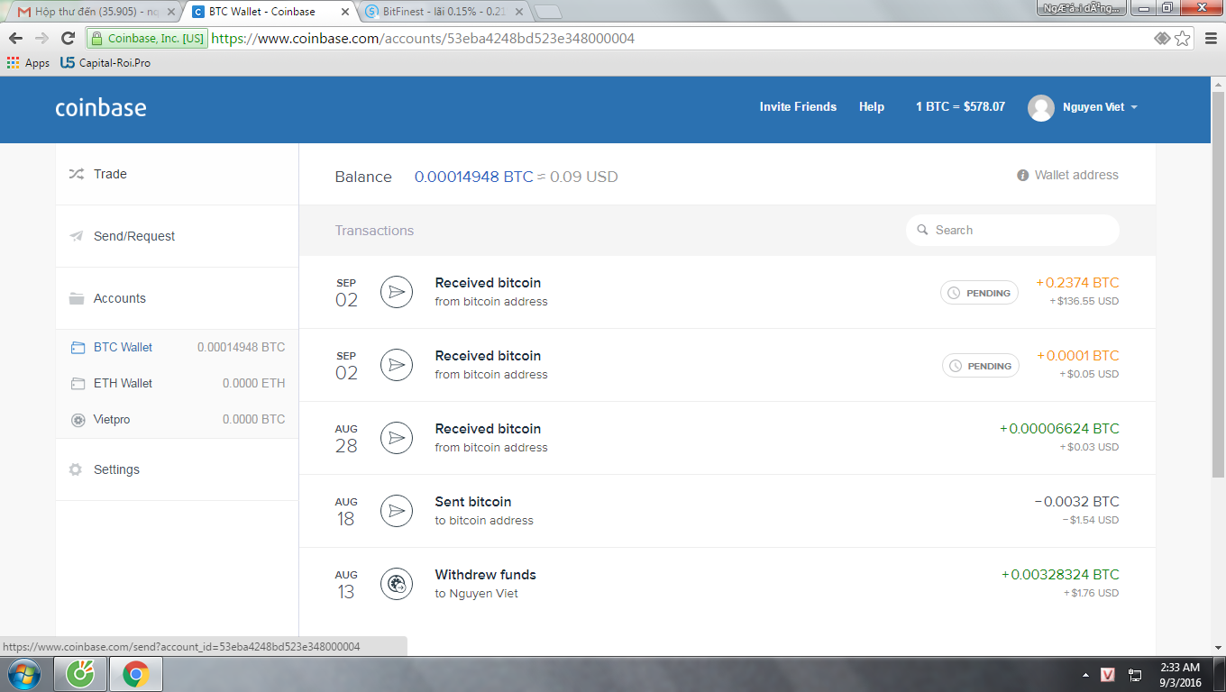Show hidden system tray icons arrow
This screenshot has width=1226, height=692.
click(1085, 674)
